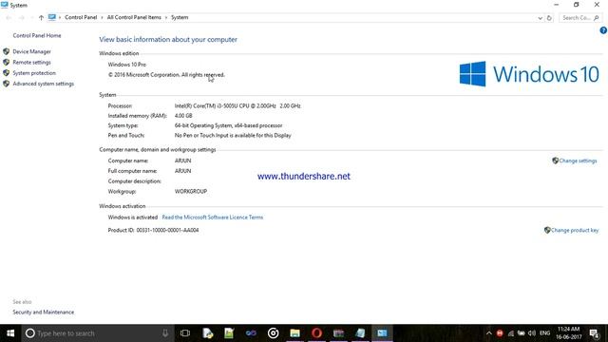Click the shield icon beside System protection
This screenshot has width=608, height=342.
coord(7,73)
